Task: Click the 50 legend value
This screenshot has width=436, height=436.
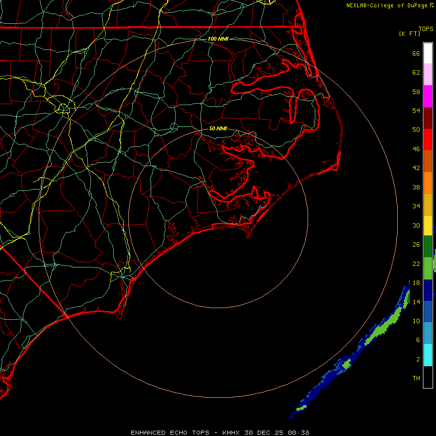Action: (416, 129)
